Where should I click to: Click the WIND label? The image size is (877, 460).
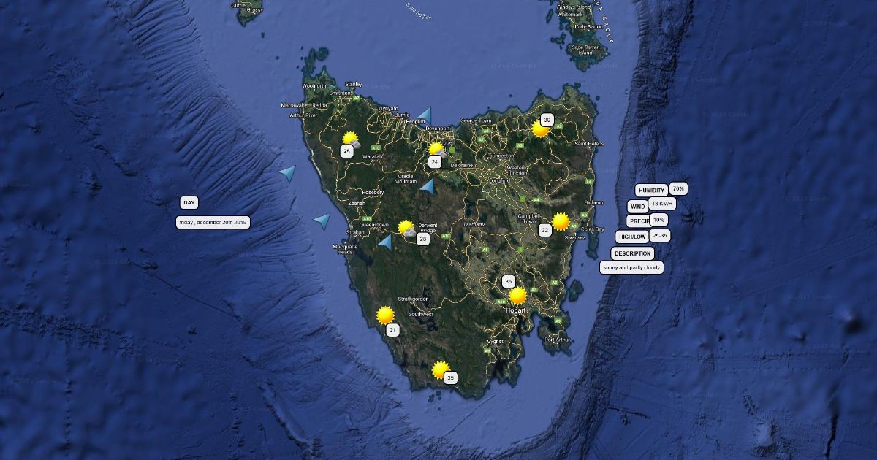coord(638,207)
